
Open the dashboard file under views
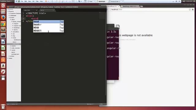[17, 40]
